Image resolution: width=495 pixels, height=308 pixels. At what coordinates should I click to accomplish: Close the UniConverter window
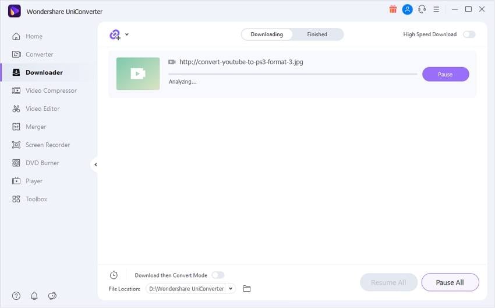pos(482,9)
